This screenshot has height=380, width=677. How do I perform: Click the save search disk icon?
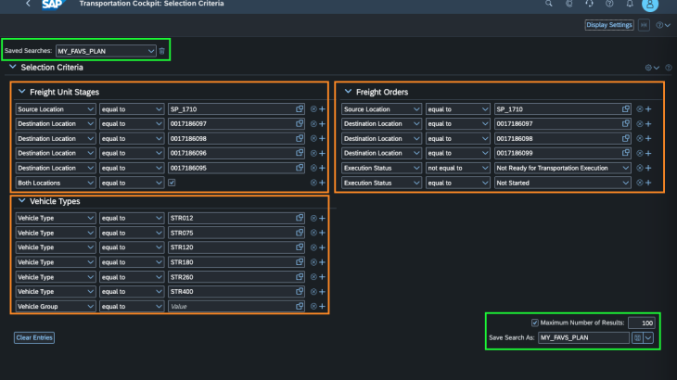click(637, 337)
